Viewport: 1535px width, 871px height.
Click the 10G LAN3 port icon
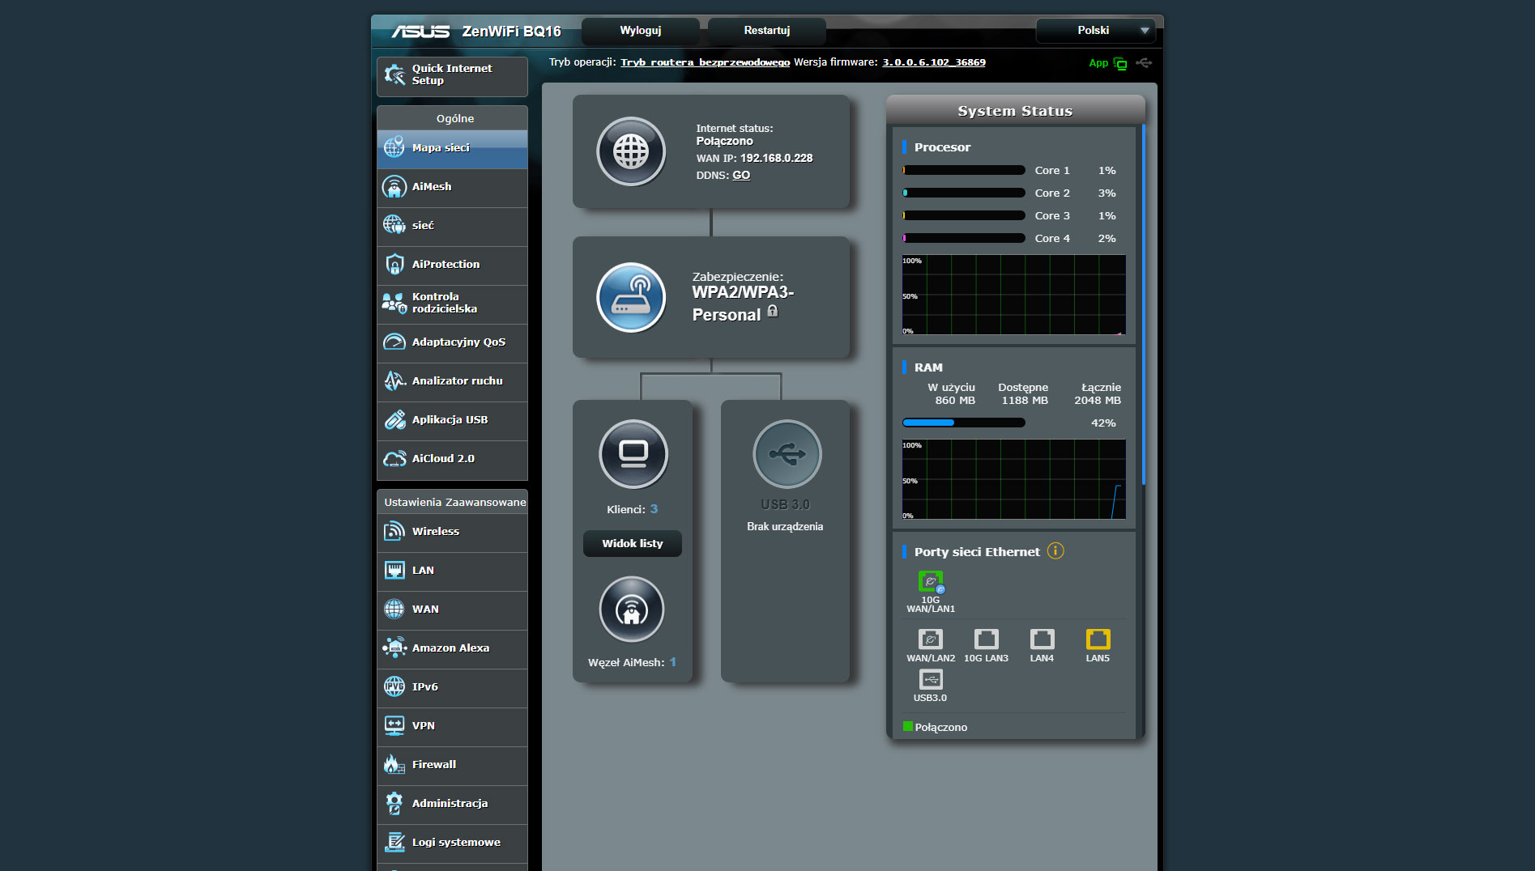pos(986,639)
